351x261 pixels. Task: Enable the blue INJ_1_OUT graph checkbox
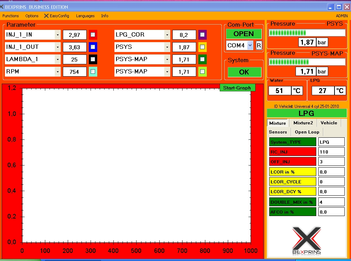pos(93,47)
